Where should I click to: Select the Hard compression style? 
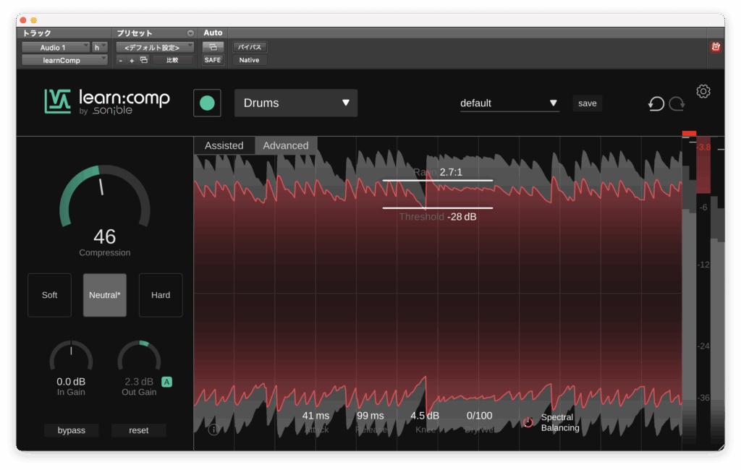coord(161,295)
